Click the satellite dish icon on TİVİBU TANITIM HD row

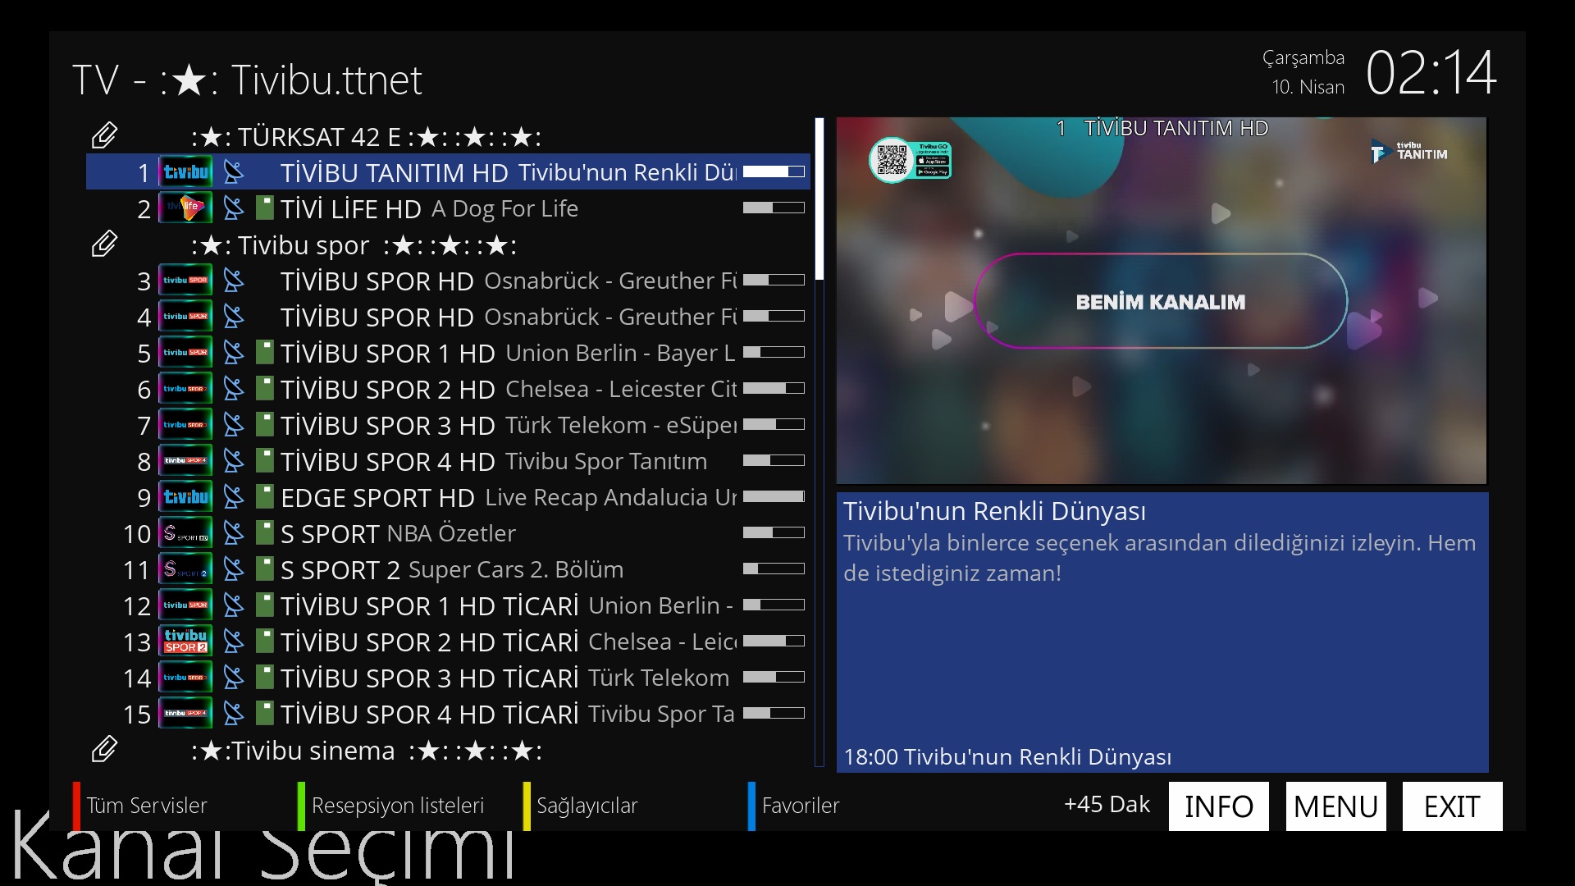(234, 172)
